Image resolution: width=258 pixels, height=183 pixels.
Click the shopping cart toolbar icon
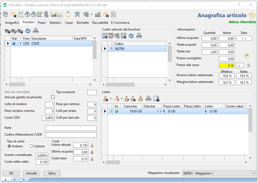click(x=77, y=14)
